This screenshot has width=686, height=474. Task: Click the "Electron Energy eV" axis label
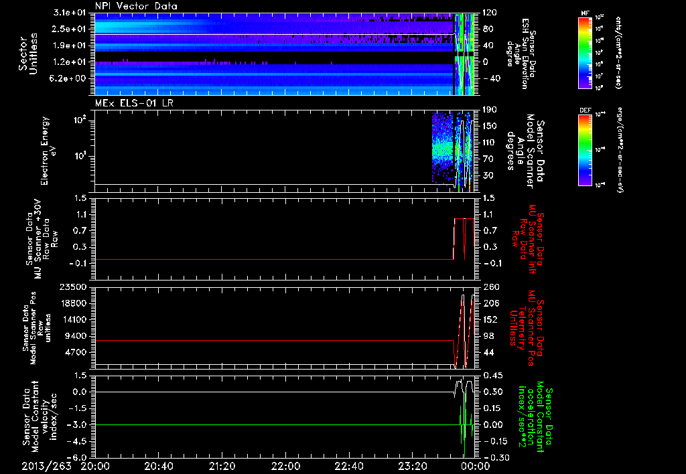click(x=48, y=151)
